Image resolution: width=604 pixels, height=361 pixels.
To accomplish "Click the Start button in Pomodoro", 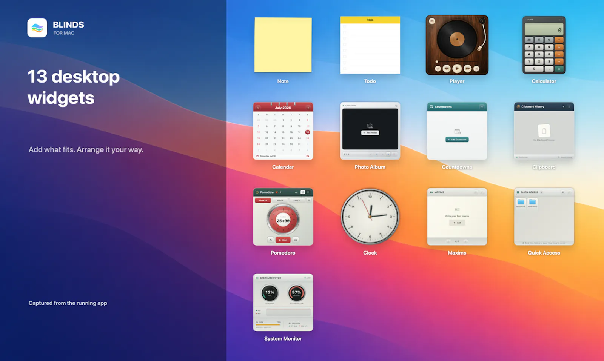I will pyautogui.click(x=283, y=240).
